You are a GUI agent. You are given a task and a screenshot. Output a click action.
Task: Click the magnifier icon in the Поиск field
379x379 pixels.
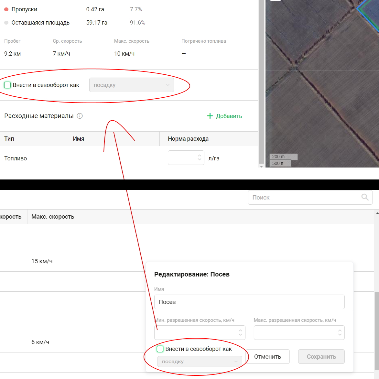tap(365, 197)
